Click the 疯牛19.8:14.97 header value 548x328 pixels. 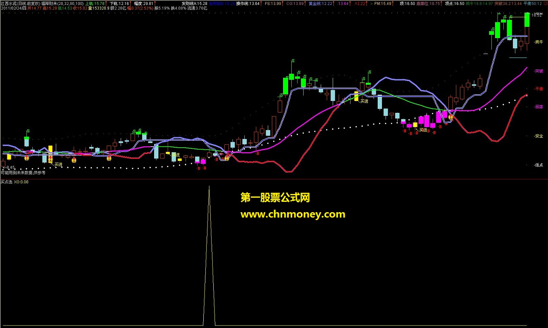pyautogui.click(x=479, y=3)
